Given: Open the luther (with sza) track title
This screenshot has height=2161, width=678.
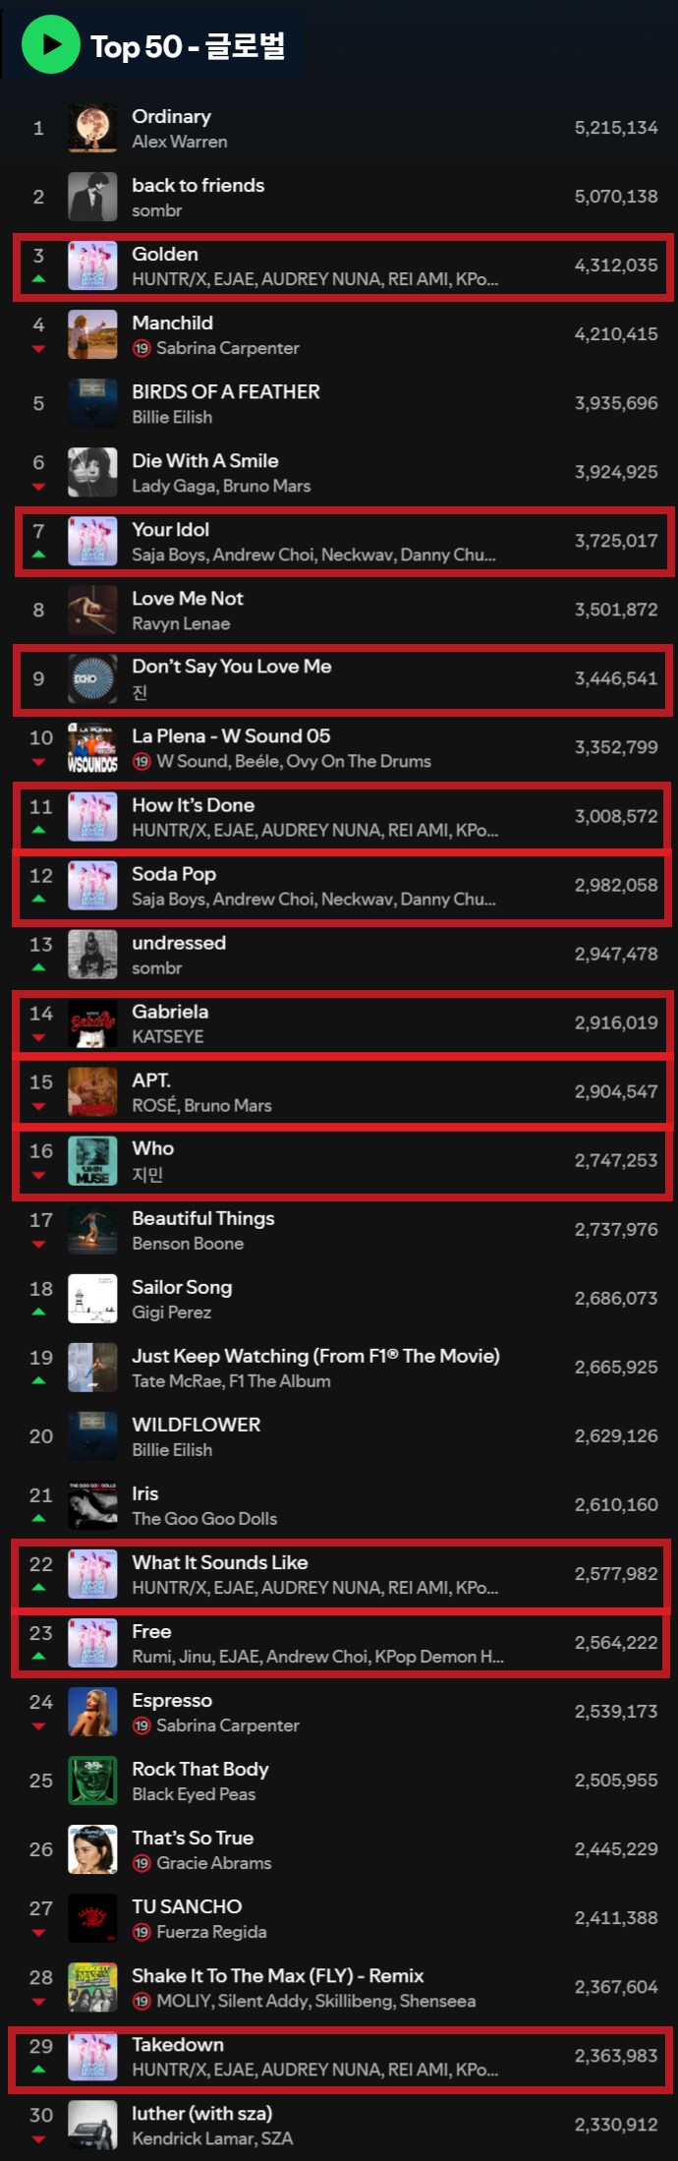Looking at the screenshot, I should tap(202, 2113).
